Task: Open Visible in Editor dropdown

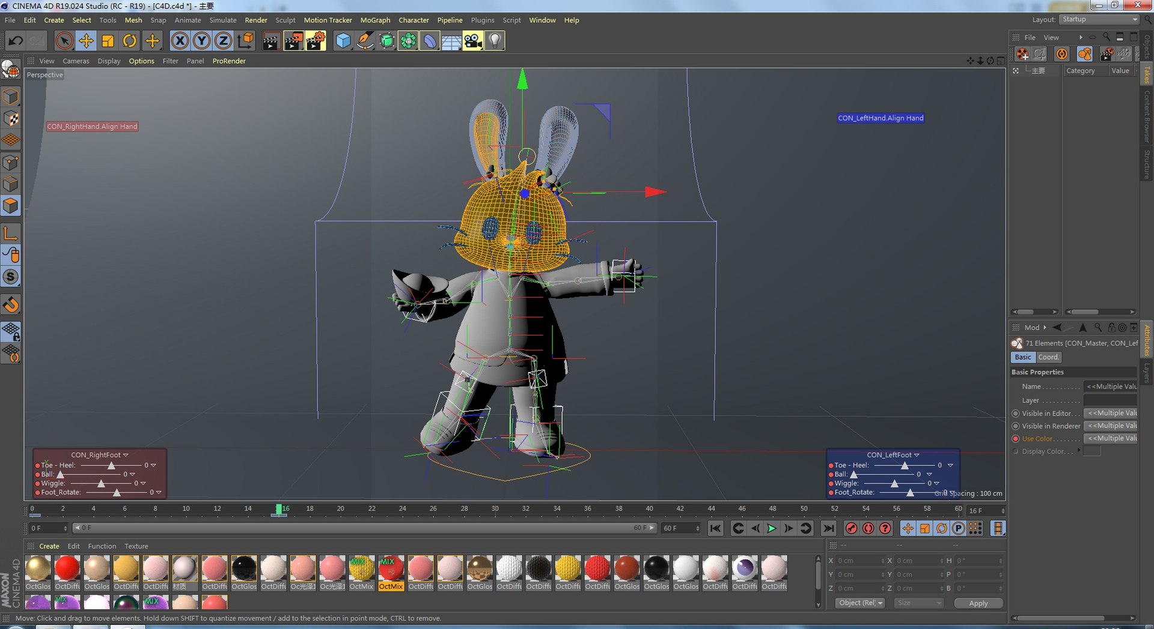Action: pyautogui.click(x=1111, y=413)
